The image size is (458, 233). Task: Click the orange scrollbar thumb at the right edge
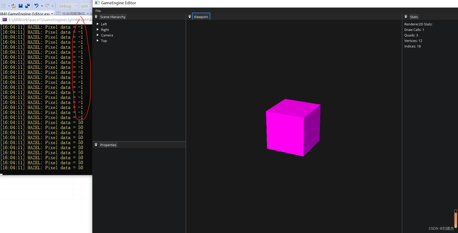coord(455,220)
